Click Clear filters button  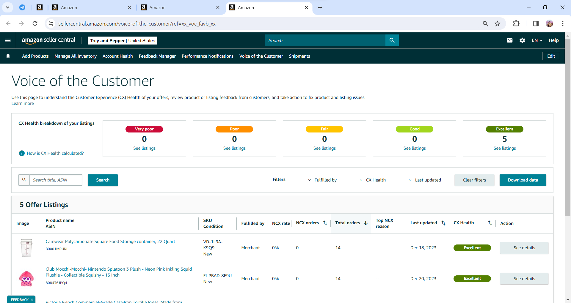474,180
